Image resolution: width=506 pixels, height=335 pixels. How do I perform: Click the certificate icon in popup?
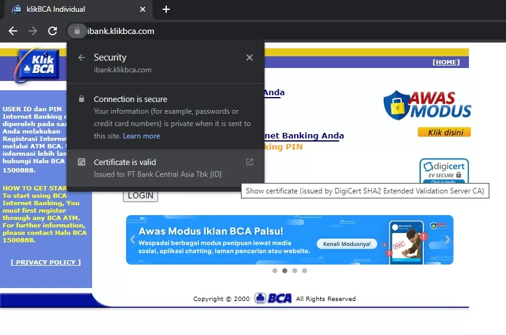[x=82, y=162]
